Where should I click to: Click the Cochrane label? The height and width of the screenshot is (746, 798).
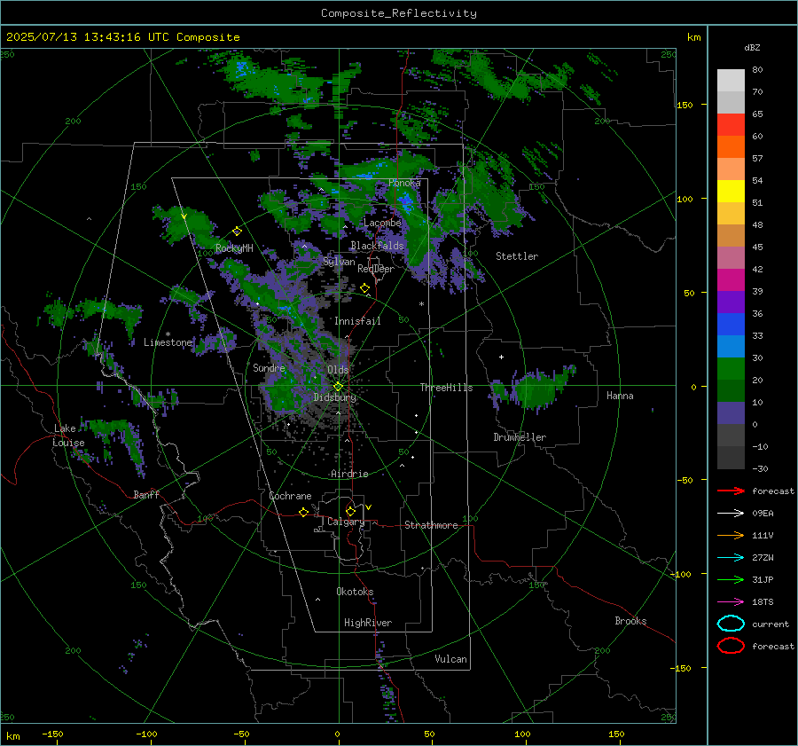[x=290, y=496]
